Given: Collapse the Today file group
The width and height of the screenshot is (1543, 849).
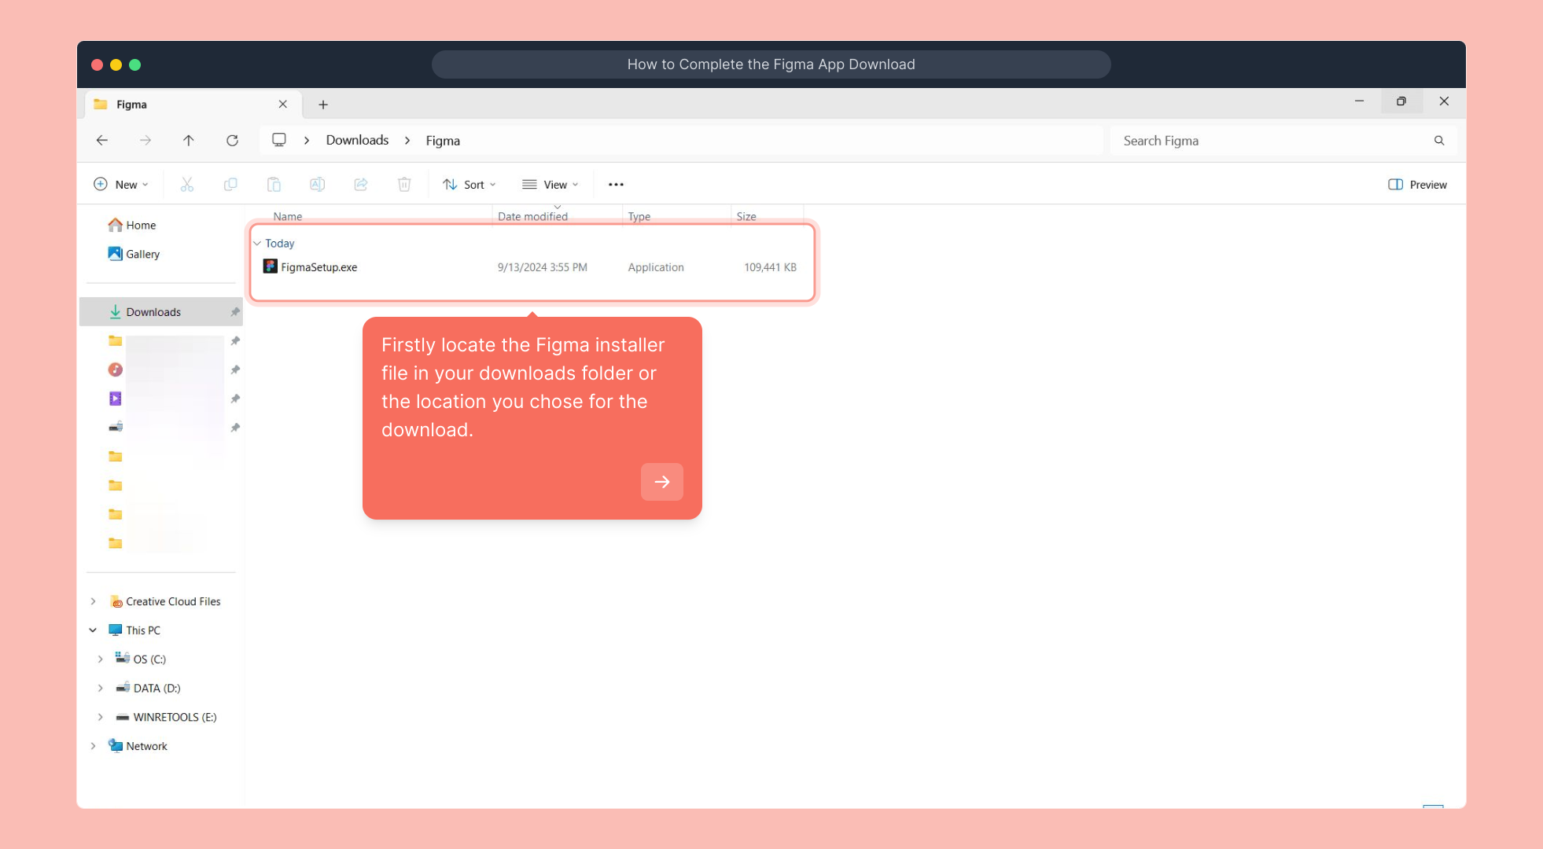Looking at the screenshot, I should [257, 244].
